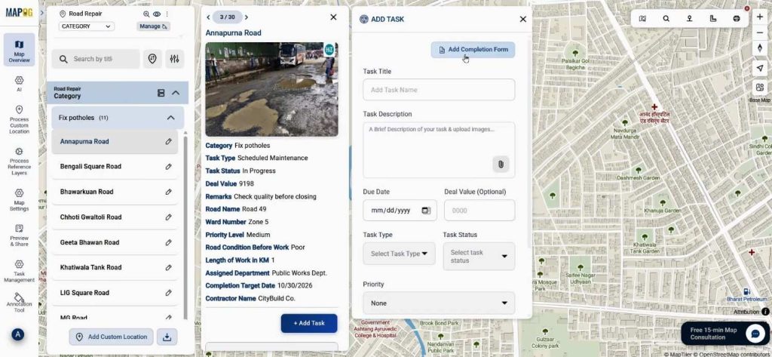The width and height of the screenshot is (772, 357).
Task: Open the Select Task Type dropdown
Action: point(399,254)
